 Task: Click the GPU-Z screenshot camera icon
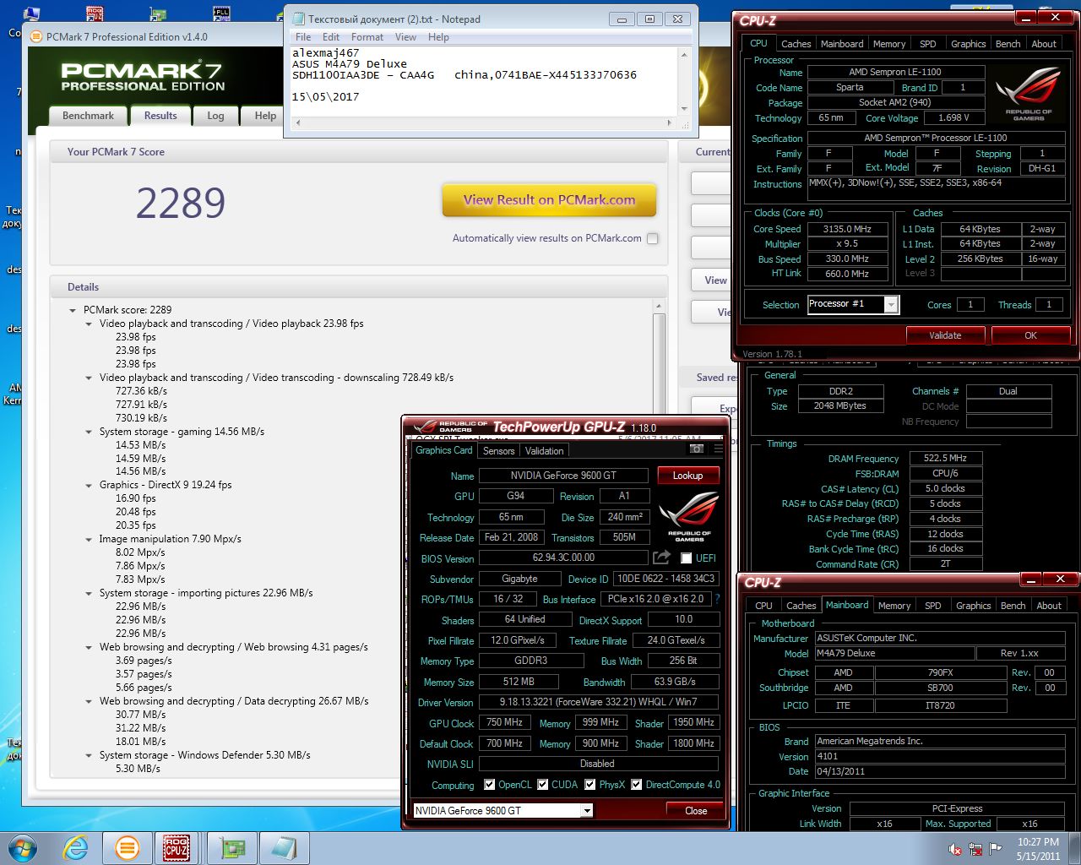(697, 449)
